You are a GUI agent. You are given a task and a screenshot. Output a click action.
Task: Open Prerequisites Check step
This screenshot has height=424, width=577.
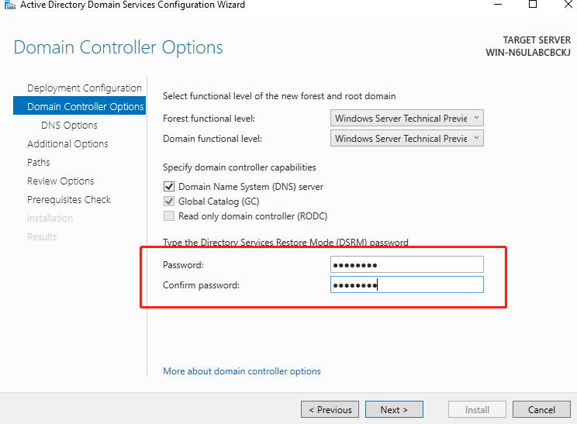69,199
